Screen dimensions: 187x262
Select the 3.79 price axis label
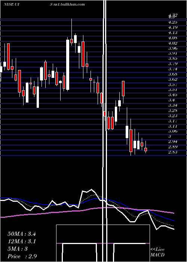click(x=173, y=64)
